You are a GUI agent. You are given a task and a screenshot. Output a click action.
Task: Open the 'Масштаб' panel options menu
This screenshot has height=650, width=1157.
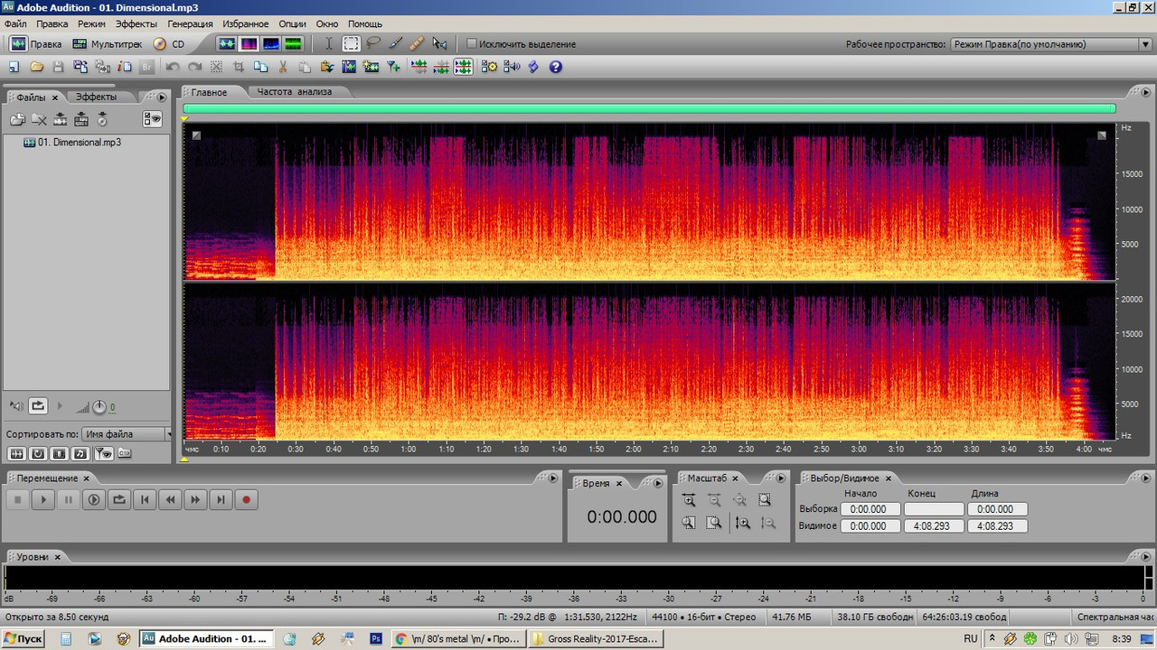click(x=780, y=478)
